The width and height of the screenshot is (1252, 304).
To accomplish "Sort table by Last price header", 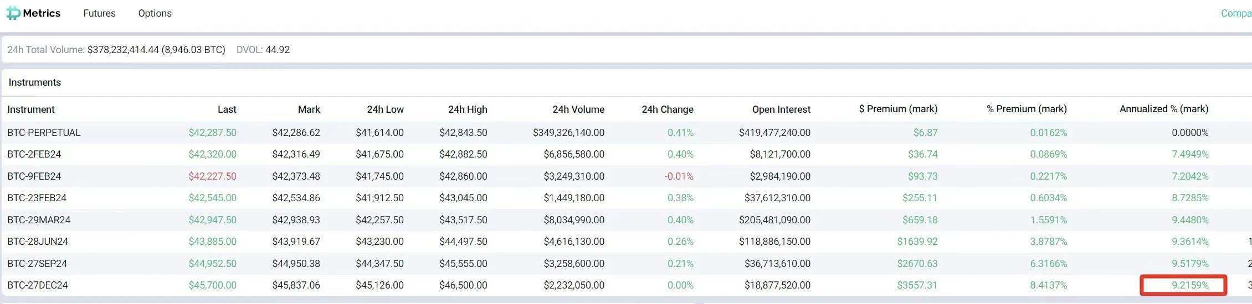I will click(x=227, y=109).
